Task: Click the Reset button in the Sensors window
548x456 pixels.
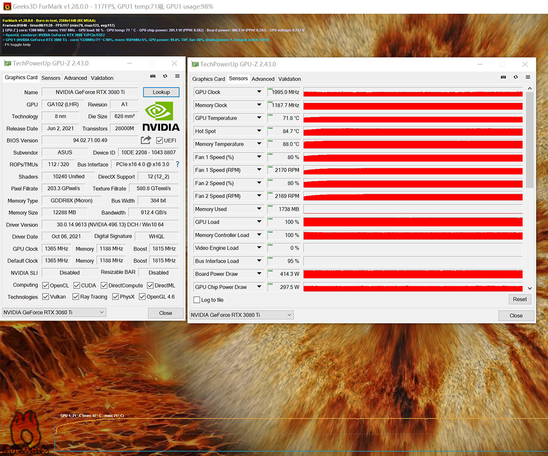Action: click(x=519, y=299)
